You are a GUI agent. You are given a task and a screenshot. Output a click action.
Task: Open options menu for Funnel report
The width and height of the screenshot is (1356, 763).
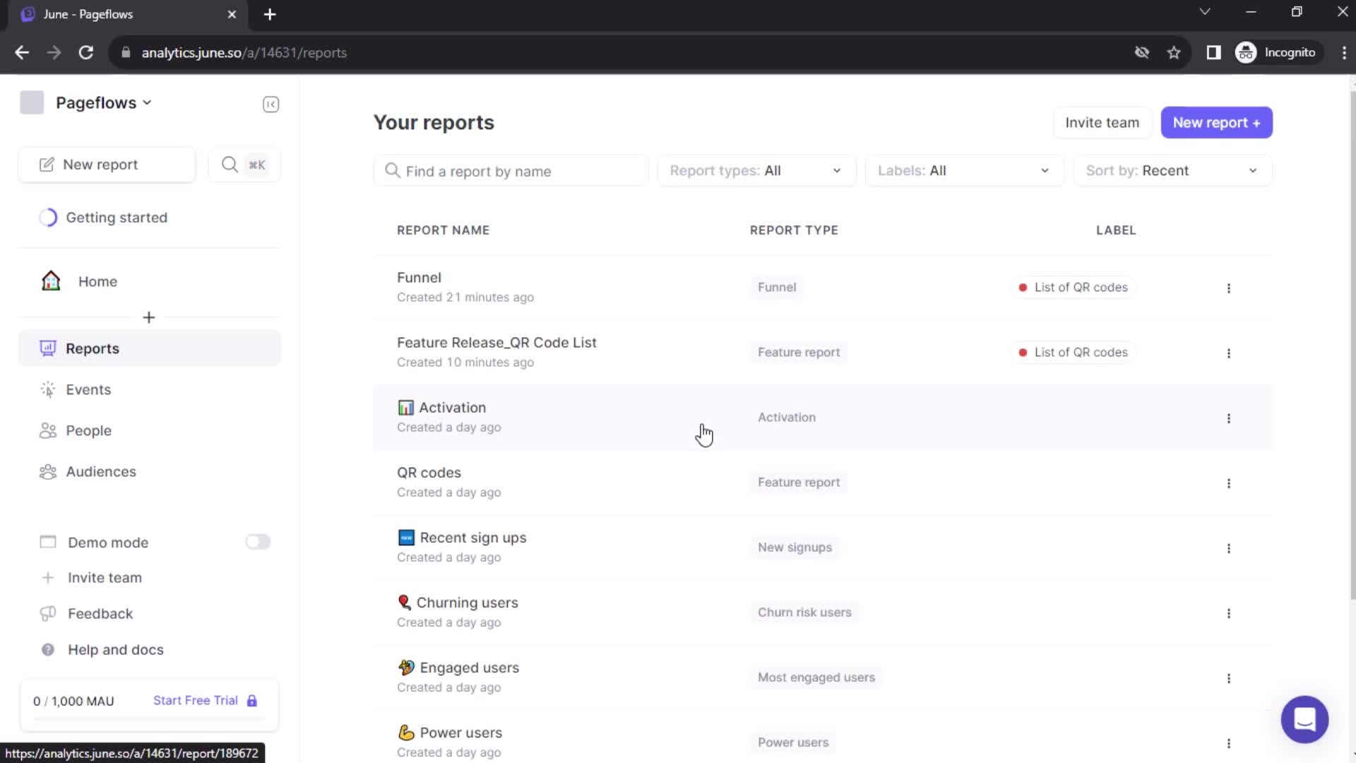[x=1228, y=288]
